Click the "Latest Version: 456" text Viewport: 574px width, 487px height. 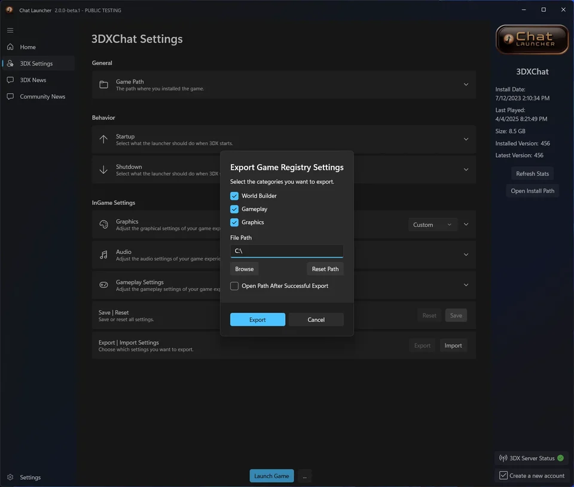tap(519, 155)
